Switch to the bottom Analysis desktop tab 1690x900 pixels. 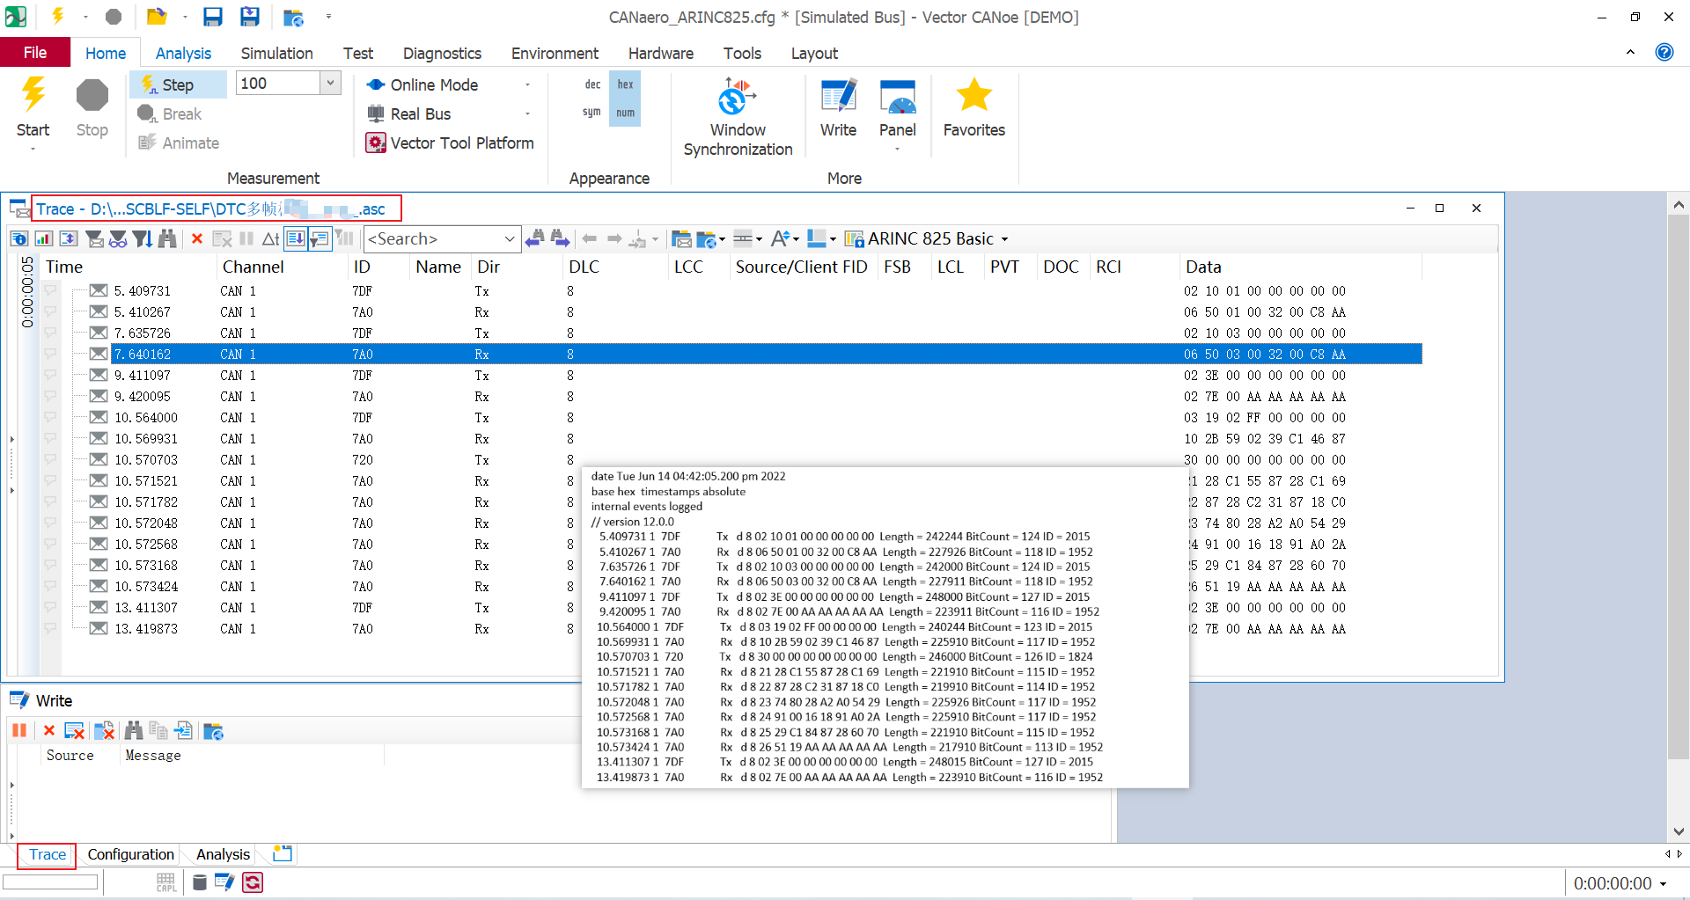(223, 854)
